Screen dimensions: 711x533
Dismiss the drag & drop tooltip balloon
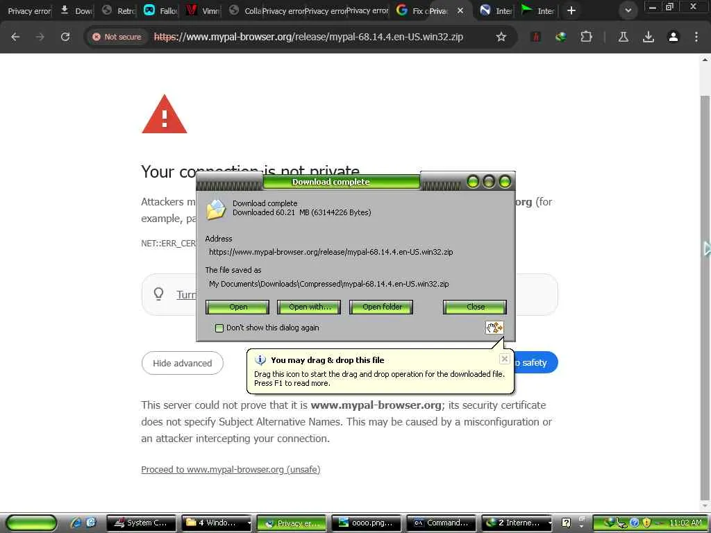[x=504, y=359]
